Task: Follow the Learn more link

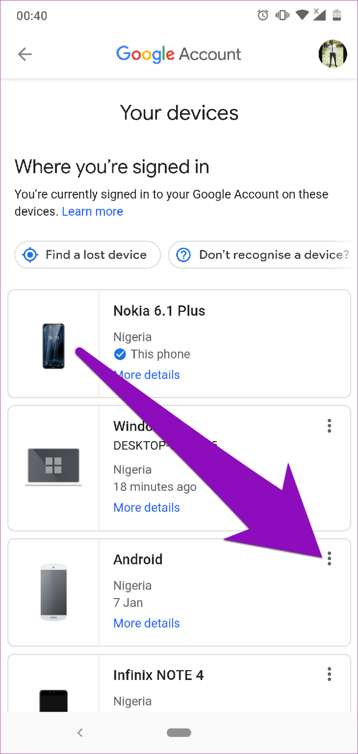Action: point(93,212)
